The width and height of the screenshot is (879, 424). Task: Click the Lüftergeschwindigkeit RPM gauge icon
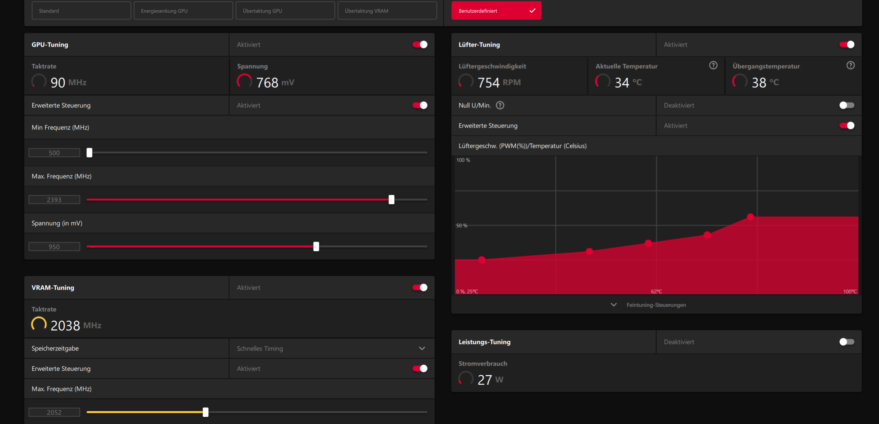pos(466,81)
